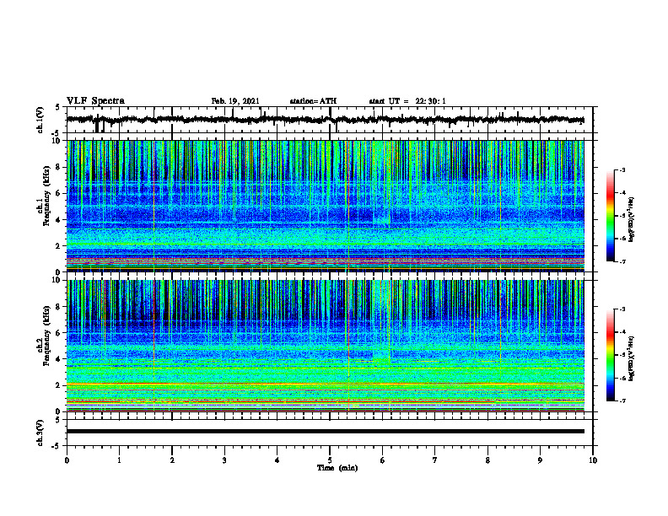Click the time-axis tick label "7"

pyautogui.click(x=435, y=460)
